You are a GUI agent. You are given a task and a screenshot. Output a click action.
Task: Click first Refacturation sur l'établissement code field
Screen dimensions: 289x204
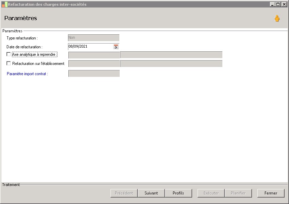tap(94, 64)
